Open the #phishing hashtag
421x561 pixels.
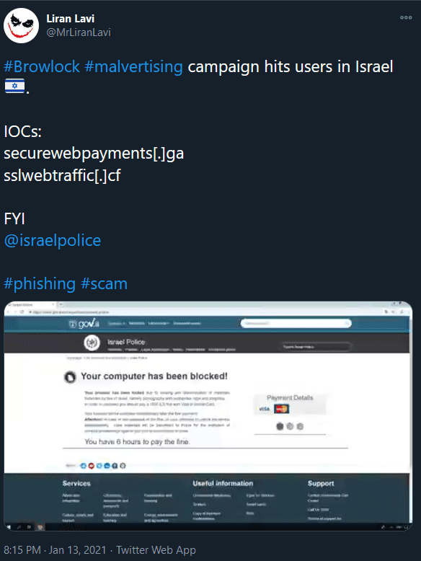pyautogui.click(x=40, y=283)
